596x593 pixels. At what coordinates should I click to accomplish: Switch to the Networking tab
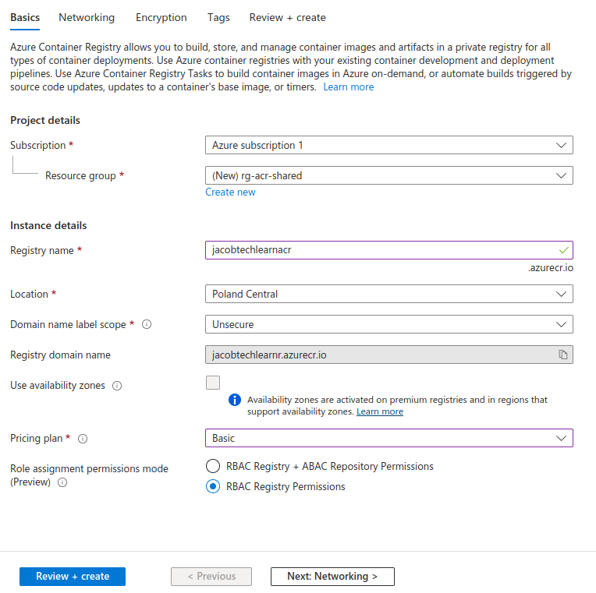point(87,17)
